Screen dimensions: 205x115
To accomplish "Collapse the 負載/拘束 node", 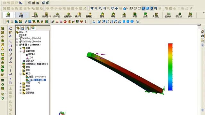I will (20, 51).
